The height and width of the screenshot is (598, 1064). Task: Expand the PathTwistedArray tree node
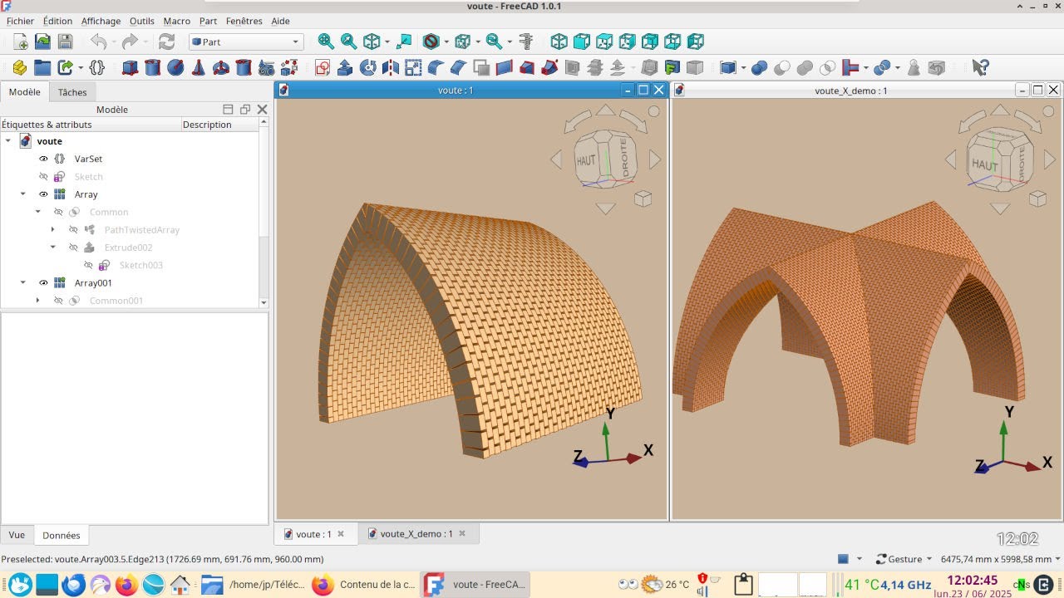[x=53, y=230]
